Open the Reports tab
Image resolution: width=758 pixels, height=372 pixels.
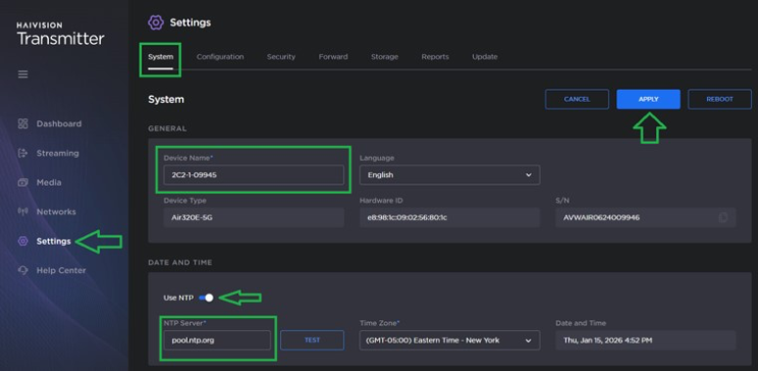tap(435, 57)
